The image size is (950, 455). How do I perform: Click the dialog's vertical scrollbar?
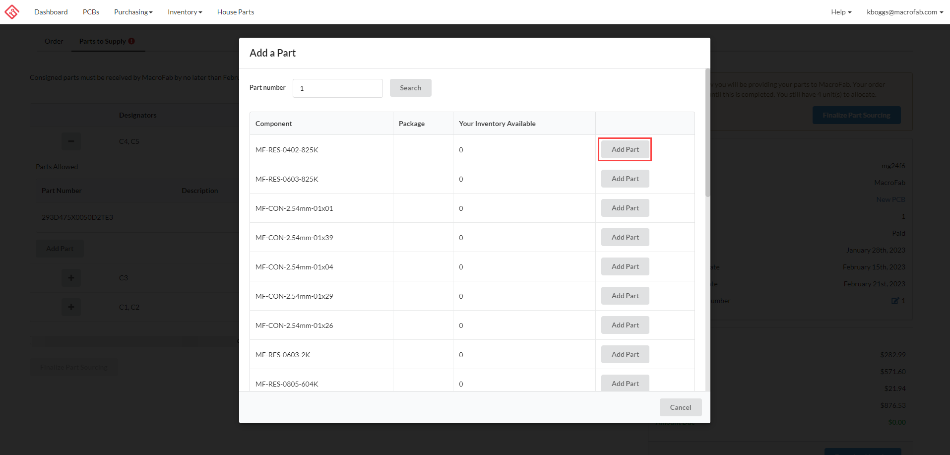[707, 133]
